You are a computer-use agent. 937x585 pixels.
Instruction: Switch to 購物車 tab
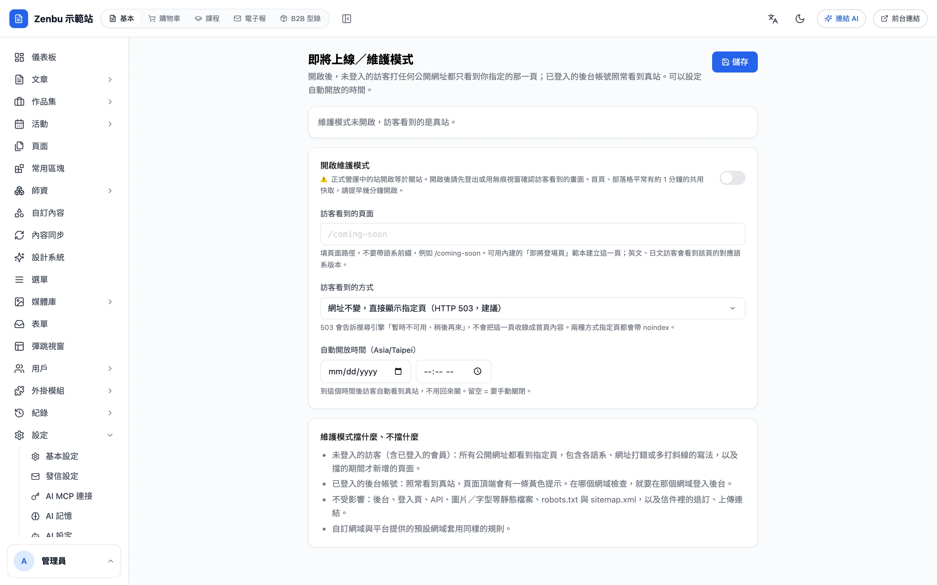pos(165,18)
